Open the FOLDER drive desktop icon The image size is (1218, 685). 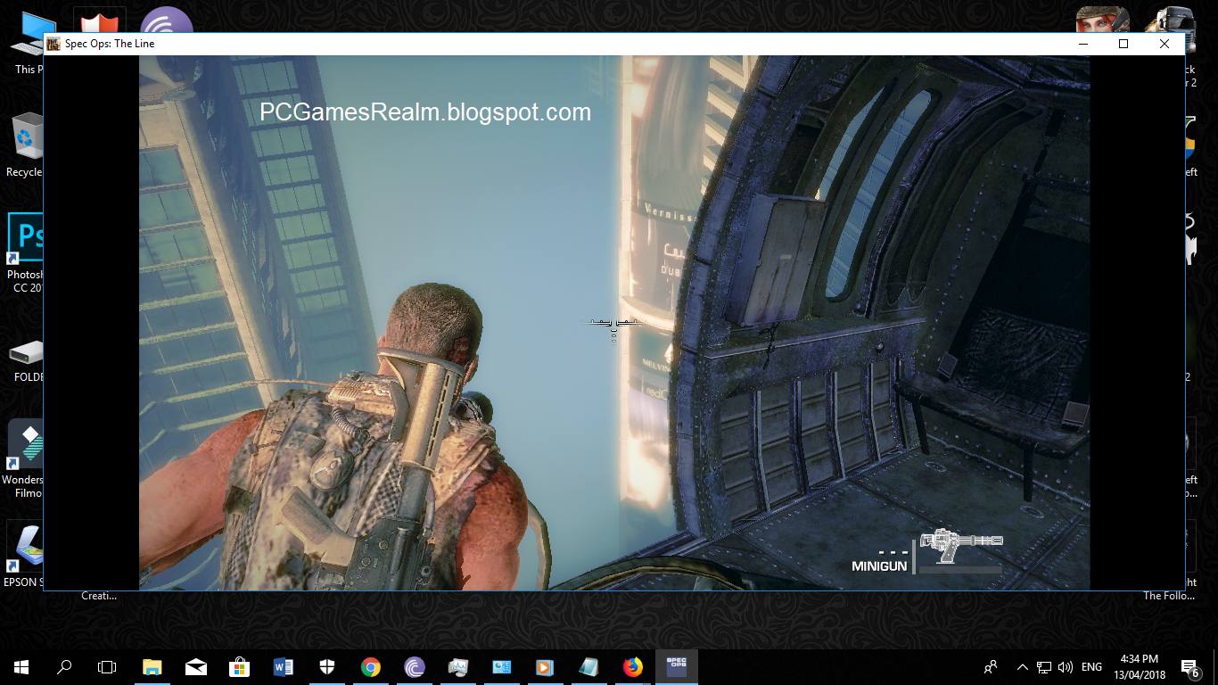pyautogui.click(x=26, y=359)
